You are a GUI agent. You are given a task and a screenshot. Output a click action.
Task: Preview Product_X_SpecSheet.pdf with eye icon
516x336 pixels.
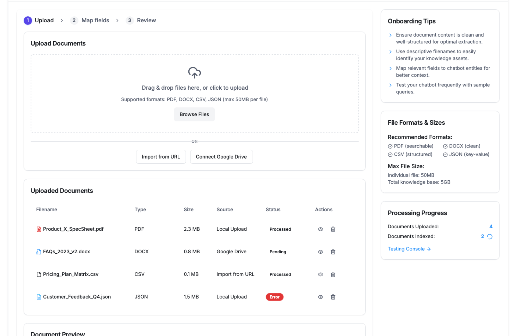click(320, 229)
